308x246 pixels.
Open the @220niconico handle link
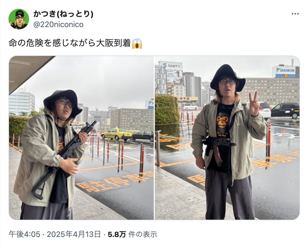tap(58, 25)
